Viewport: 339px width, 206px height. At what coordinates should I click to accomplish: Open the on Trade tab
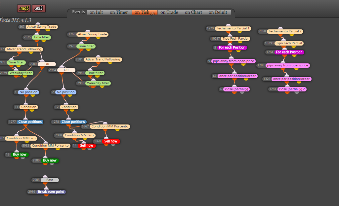170,12
